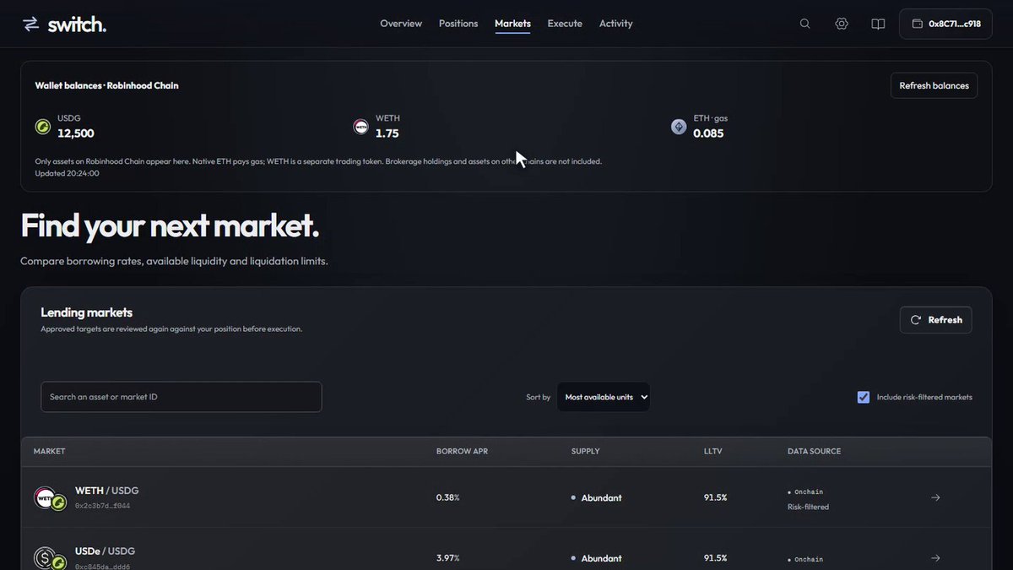This screenshot has width=1013, height=570.
Task: Open WETH / USDG market arrow
Action: coord(935,497)
